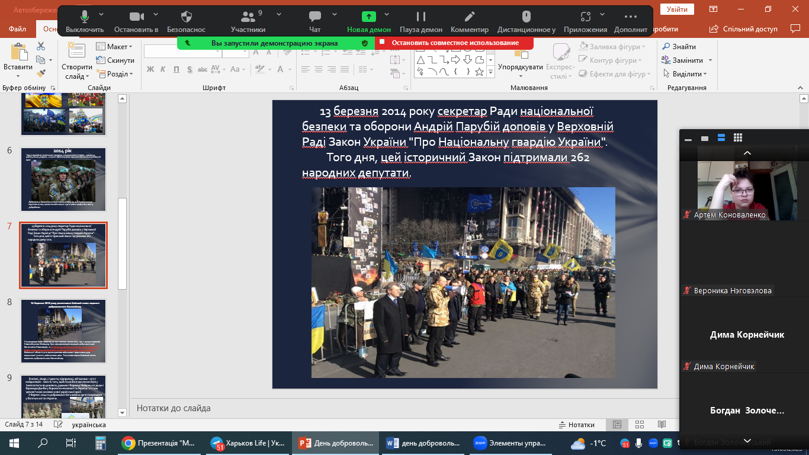Open Замінити dropdown arrow
Image resolution: width=809 pixels, height=455 pixels.
(x=711, y=60)
